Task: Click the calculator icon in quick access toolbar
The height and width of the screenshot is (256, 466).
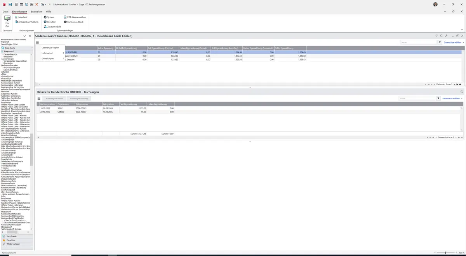Action: click(x=16, y=4)
